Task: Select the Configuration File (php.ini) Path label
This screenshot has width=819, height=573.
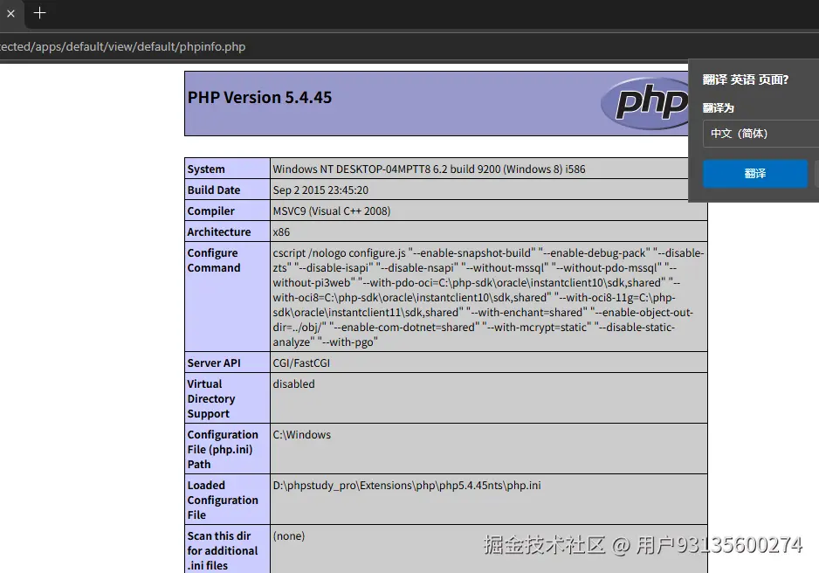Action: (223, 449)
